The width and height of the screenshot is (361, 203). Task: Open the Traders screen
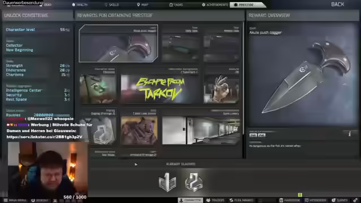[215, 200]
